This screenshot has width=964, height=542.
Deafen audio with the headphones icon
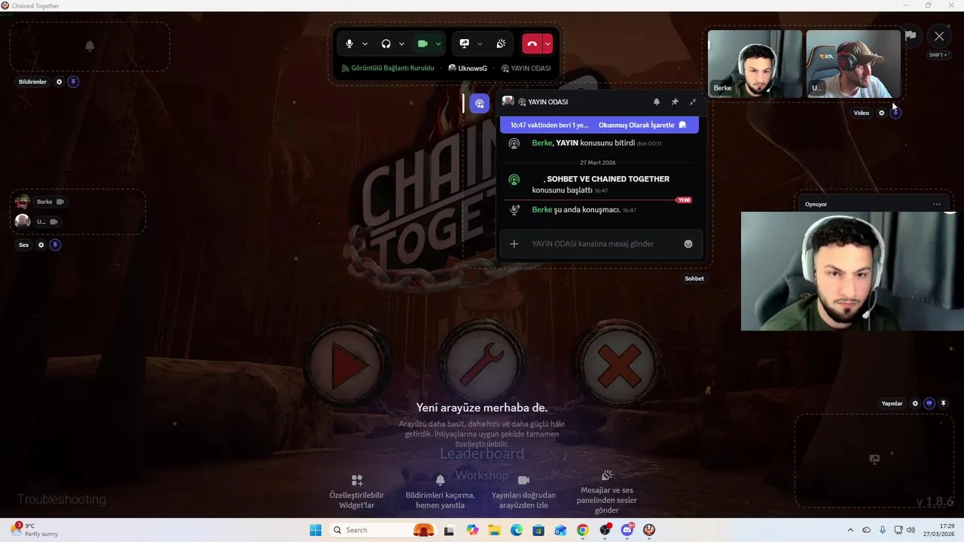(386, 44)
